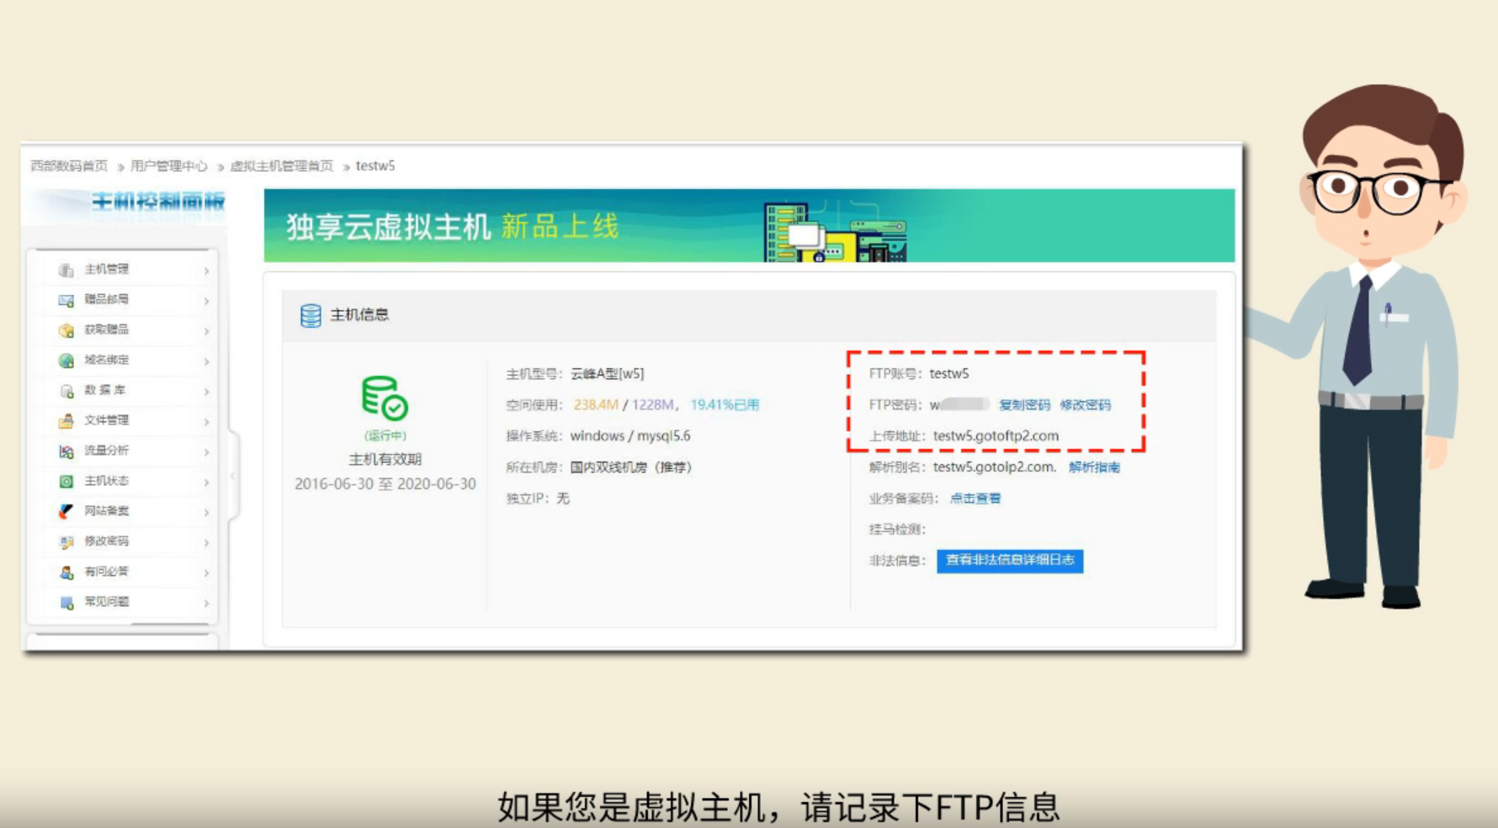The image size is (1498, 828).
Task: Click the 数据库 database icon in sidebar
Action: [66, 391]
